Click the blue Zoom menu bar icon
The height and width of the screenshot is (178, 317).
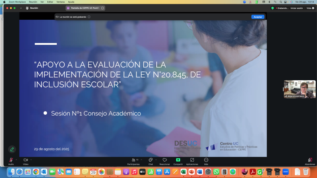click(245, 2)
